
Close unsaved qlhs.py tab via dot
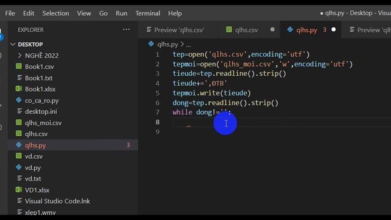click(334, 30)
